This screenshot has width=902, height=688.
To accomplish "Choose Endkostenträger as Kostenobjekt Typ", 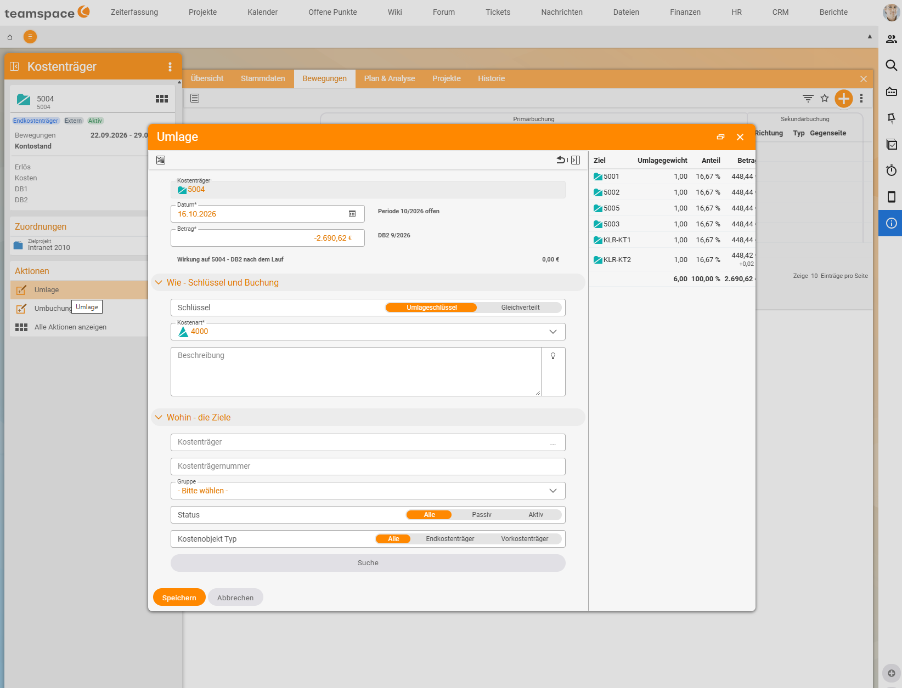I will click(450, 539).
